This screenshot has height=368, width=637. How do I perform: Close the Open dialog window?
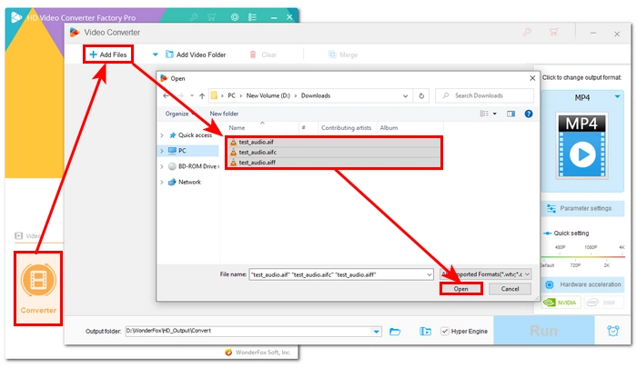[532, 78]
